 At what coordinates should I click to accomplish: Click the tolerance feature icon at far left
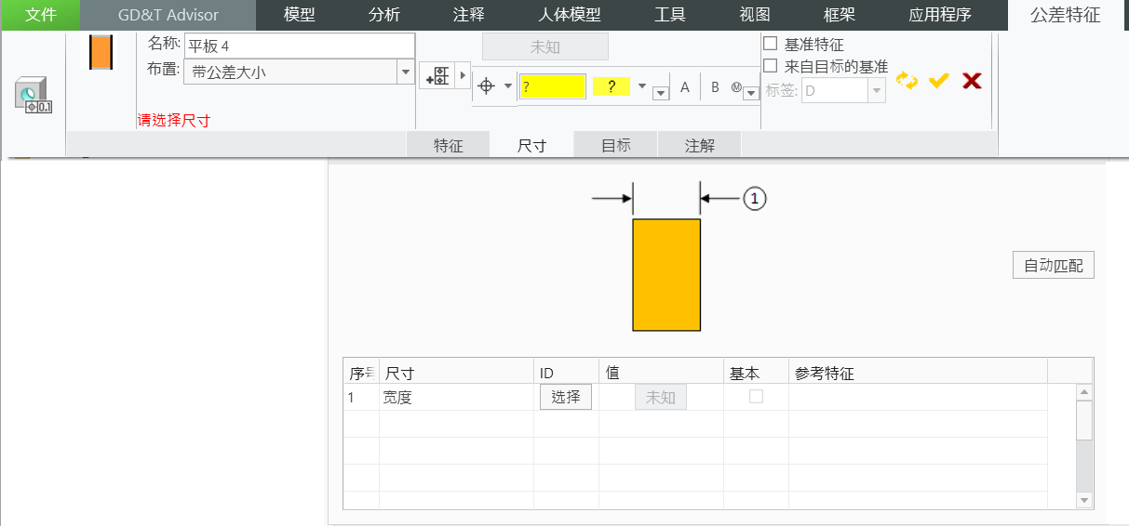coord(34,96)
